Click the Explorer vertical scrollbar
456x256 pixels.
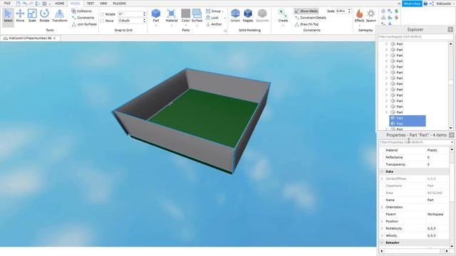(x=451, y=86)
